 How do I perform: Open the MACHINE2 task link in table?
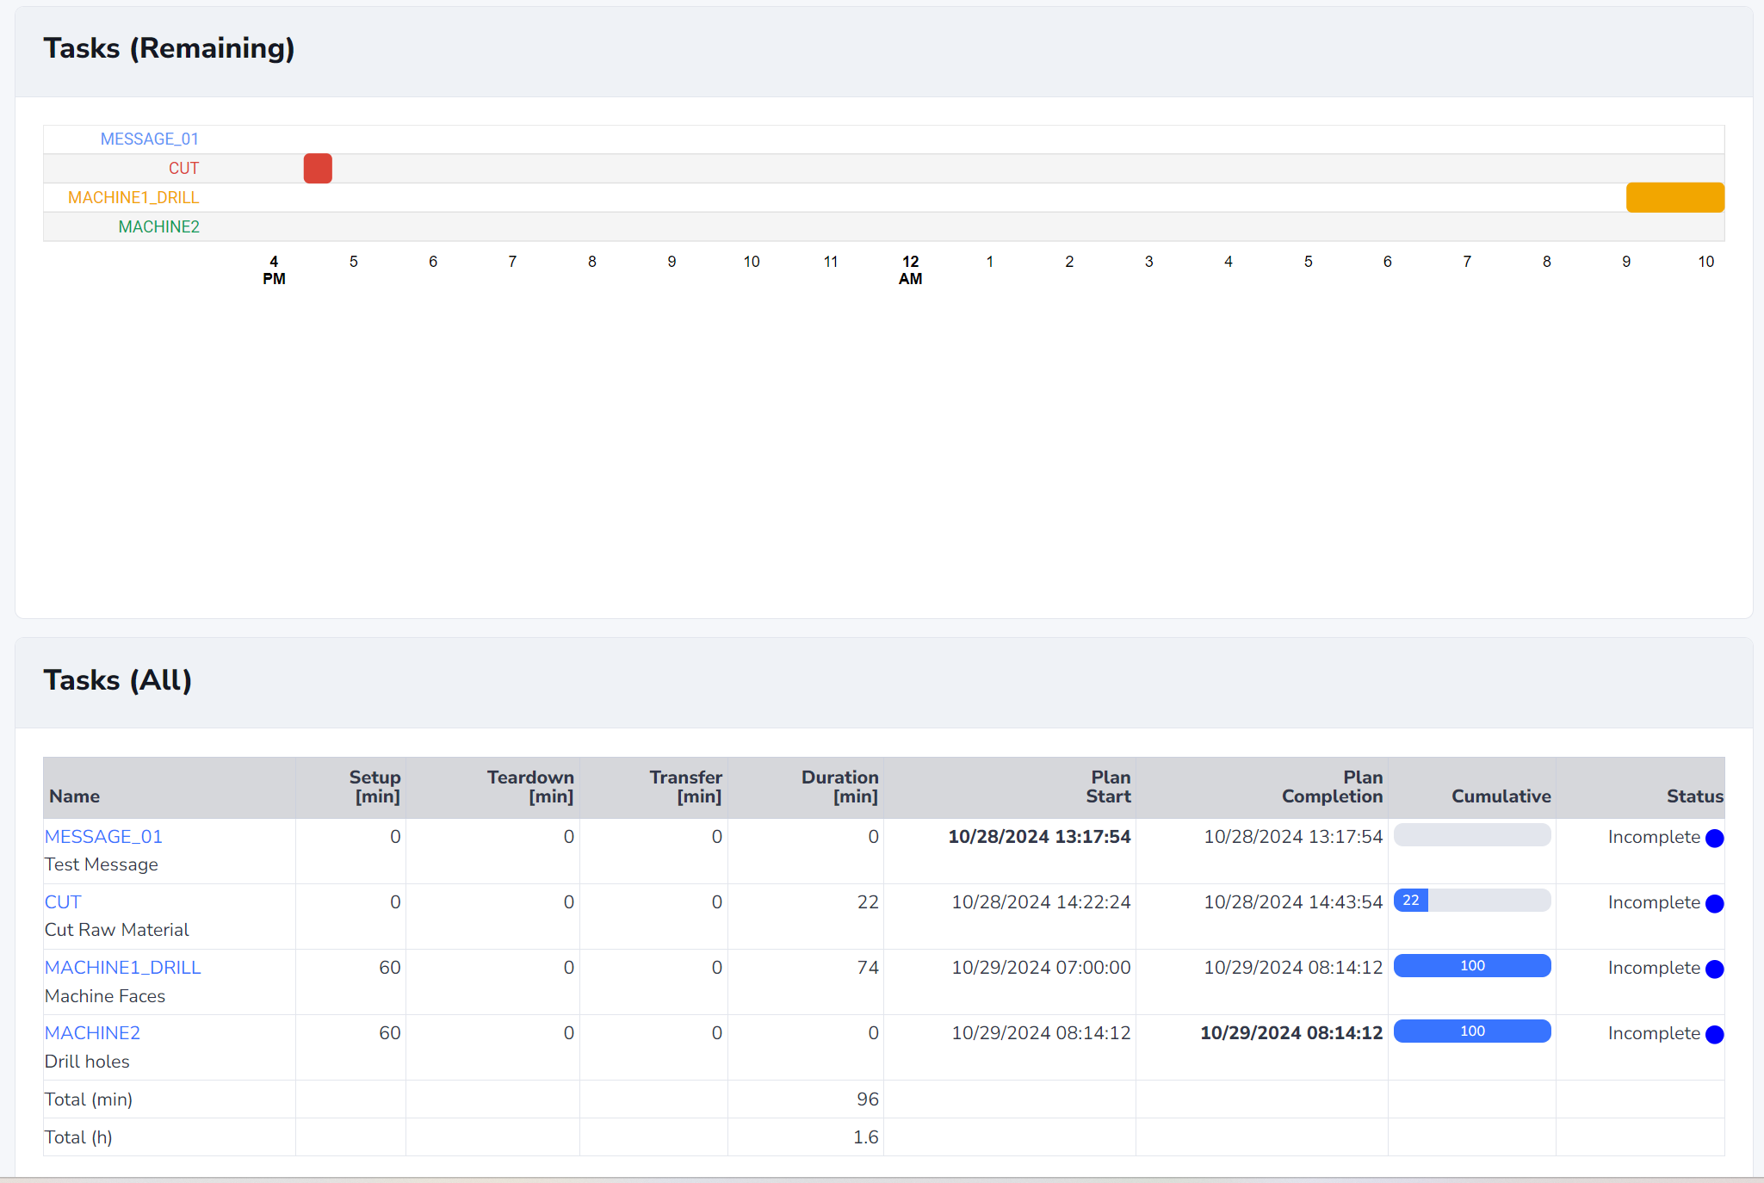click(x=92, y=1032)
